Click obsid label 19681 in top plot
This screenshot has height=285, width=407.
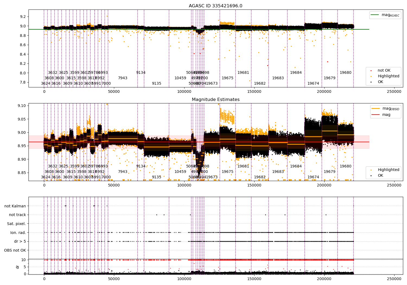243,73
